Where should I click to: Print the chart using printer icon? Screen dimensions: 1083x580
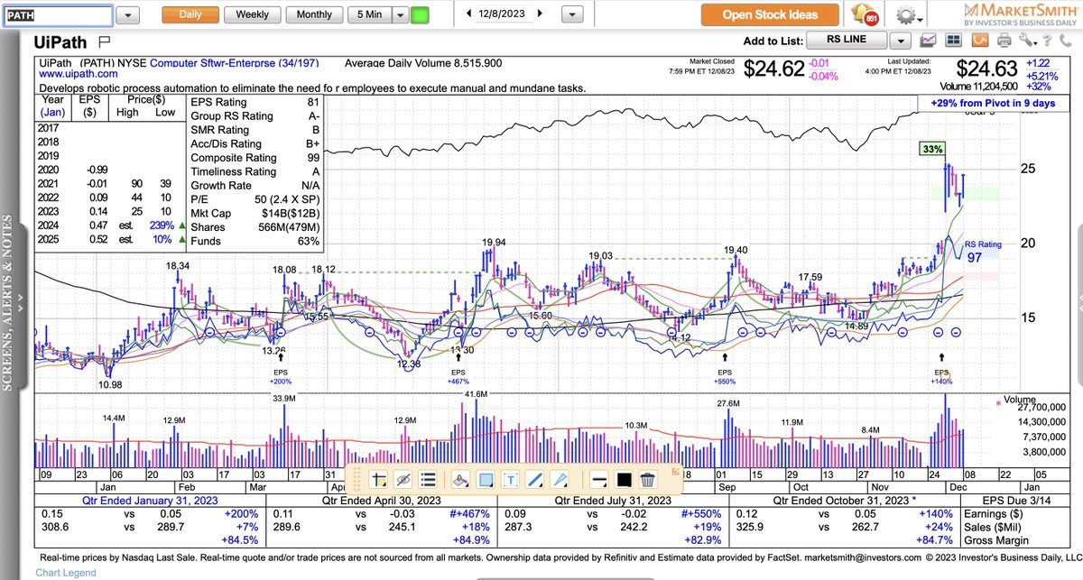pos(1004,41)
